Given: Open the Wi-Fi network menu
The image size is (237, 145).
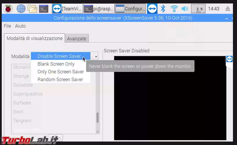Looking at the screenshot, I should tap(174, 9).
